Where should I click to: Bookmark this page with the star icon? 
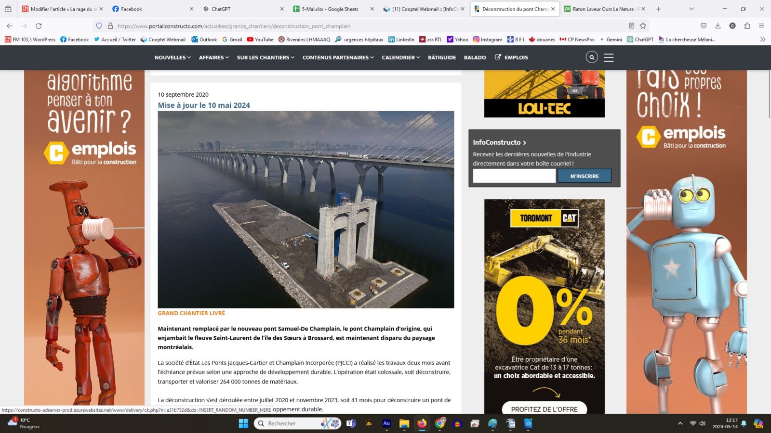point(643,25)
